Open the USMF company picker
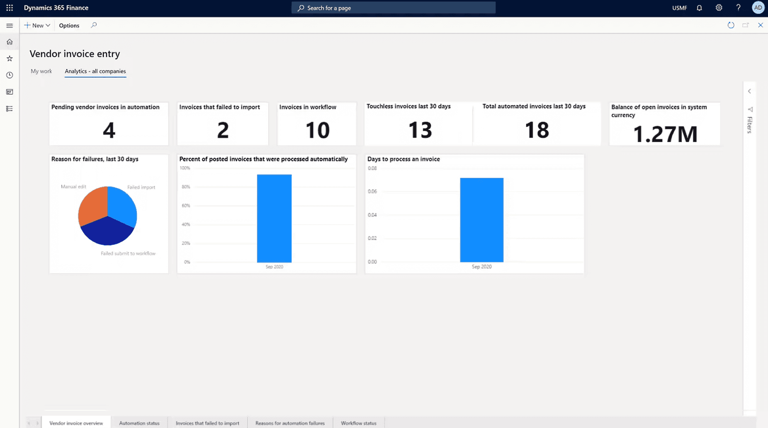The image size is (768, 428). (x=679, y=8)
